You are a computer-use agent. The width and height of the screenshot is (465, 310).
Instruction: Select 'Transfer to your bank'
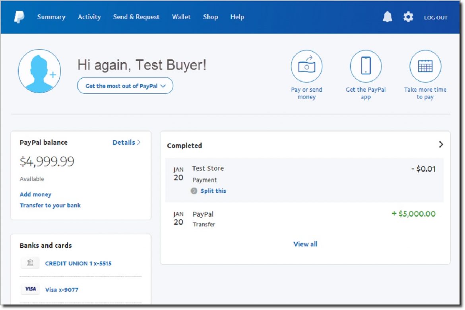point(50,205)
